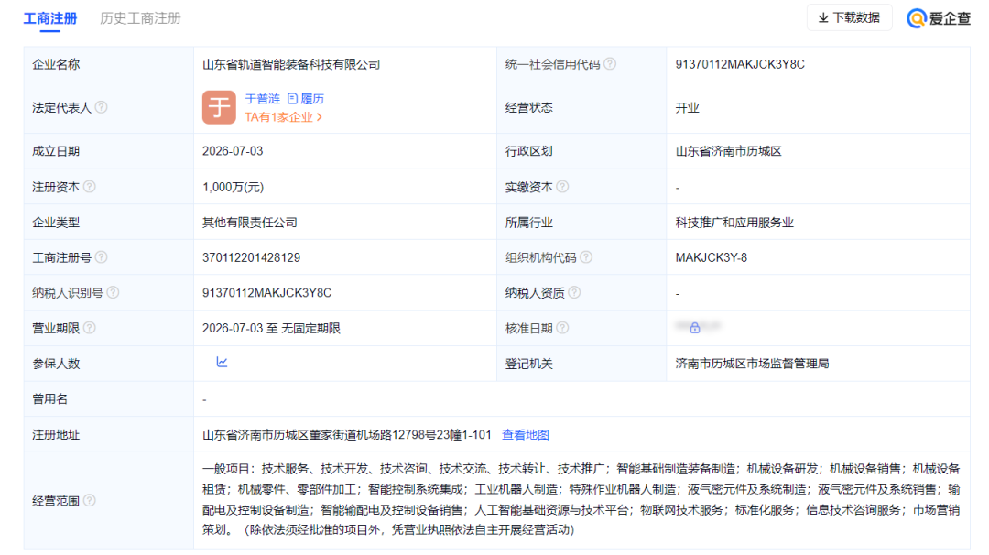Select registration number 370112201428129
Viewport: 989px width, 555px height.
[251, 258]
